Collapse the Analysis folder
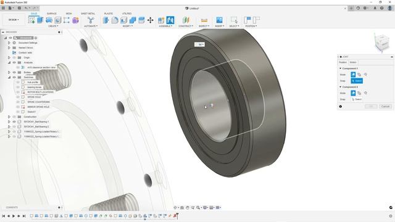Screen dimensions: 395x222 point(9,62)
